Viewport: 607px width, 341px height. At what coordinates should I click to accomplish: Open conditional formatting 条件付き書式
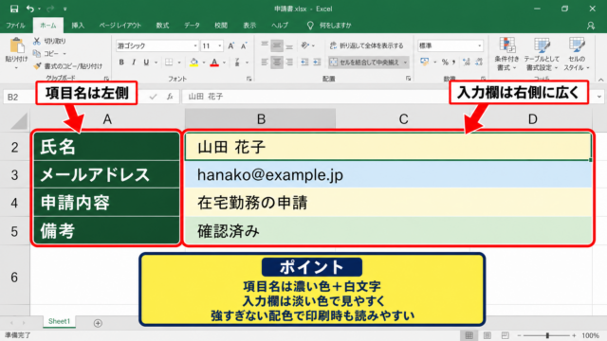[506, 54]
